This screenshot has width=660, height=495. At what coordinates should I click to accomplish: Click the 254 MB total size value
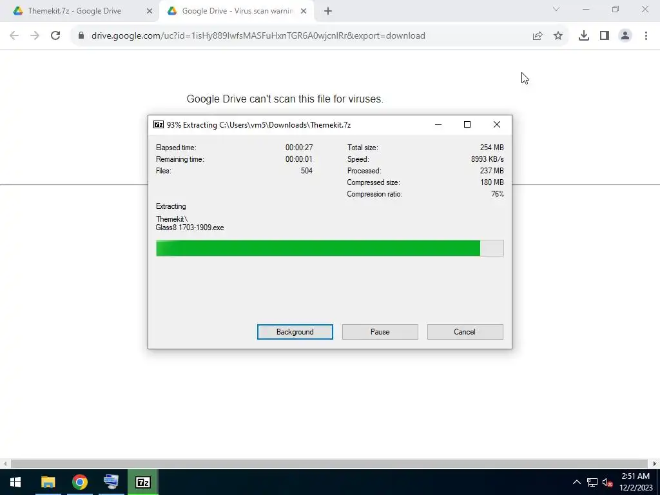(492, 148)
